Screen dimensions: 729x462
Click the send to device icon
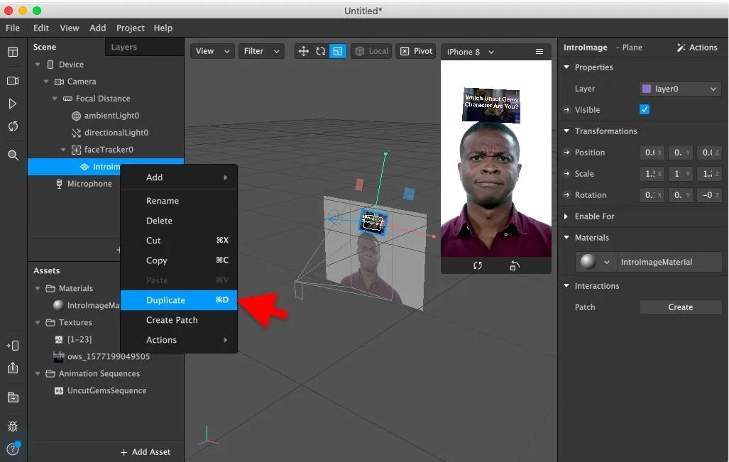point(13,346)
